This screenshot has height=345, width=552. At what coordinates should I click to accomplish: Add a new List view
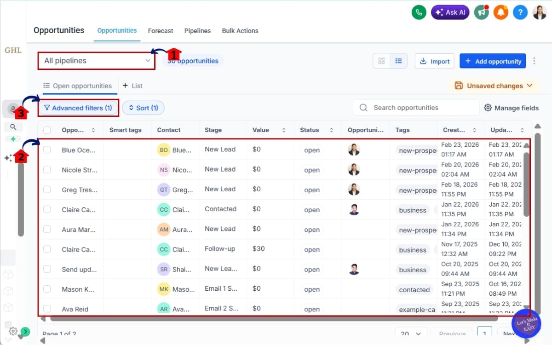pos(132,86)
